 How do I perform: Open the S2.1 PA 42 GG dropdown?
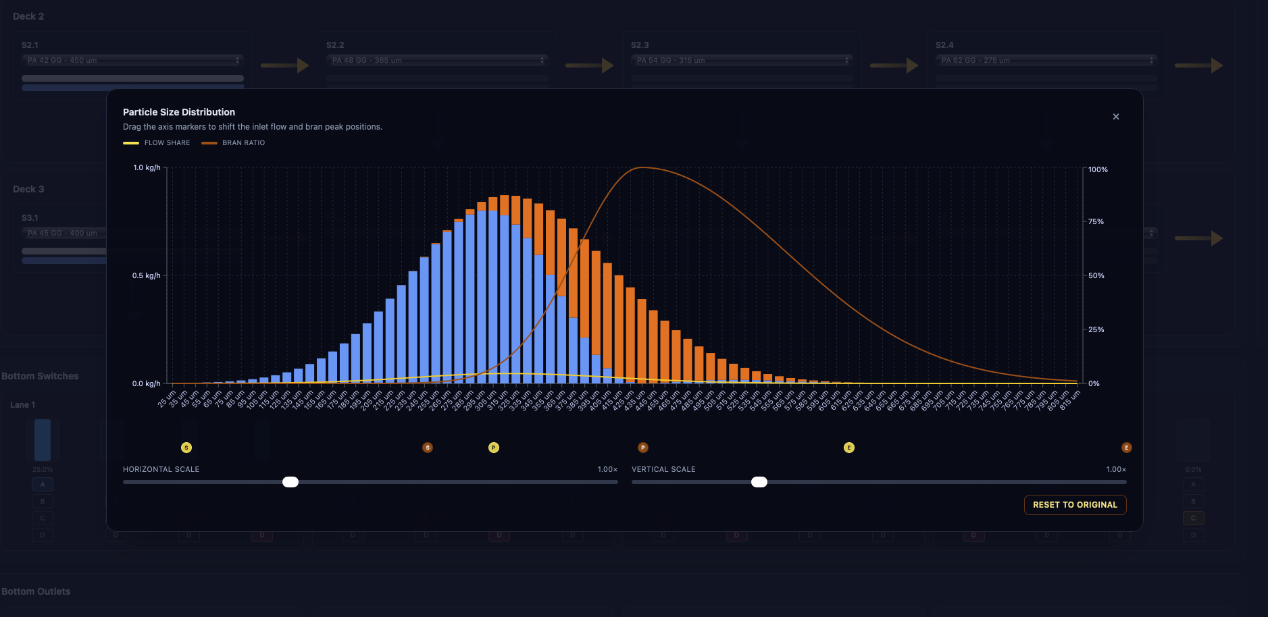132,60
